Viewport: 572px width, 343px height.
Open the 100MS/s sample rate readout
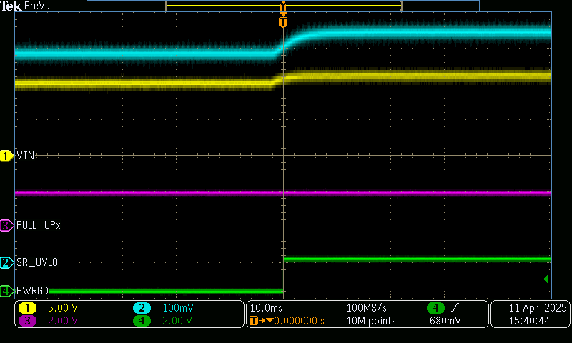[x=366, y=308]
